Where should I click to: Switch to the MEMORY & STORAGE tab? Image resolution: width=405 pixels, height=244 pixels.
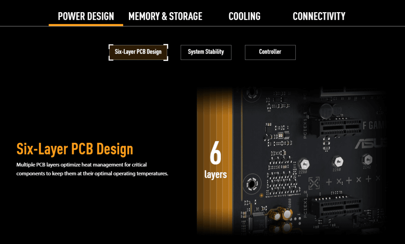pyautogui.click(x=165, y=16)
